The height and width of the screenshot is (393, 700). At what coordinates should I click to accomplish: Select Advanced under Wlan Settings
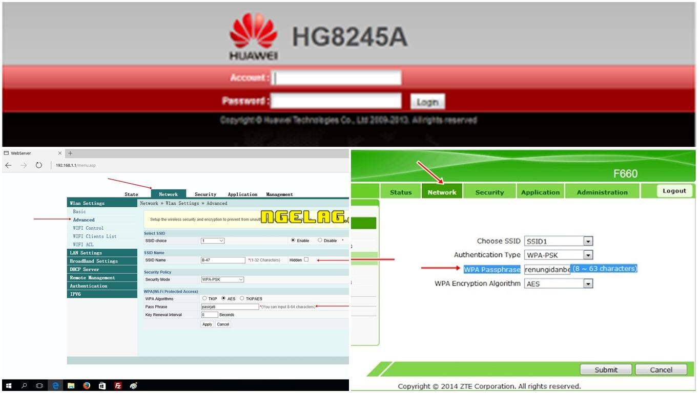coord(84,220)
